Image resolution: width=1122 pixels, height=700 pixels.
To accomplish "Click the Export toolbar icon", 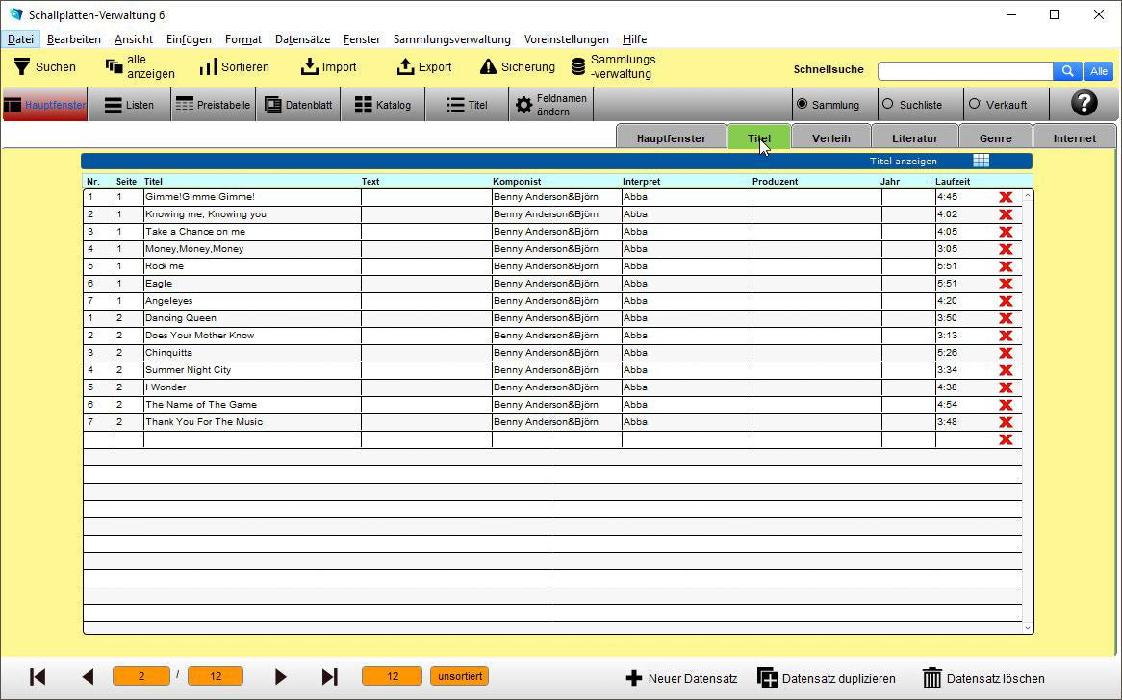I will coord(405,66).
